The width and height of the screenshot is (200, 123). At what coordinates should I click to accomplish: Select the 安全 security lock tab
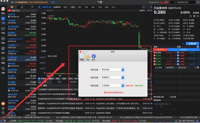point(88,57)
